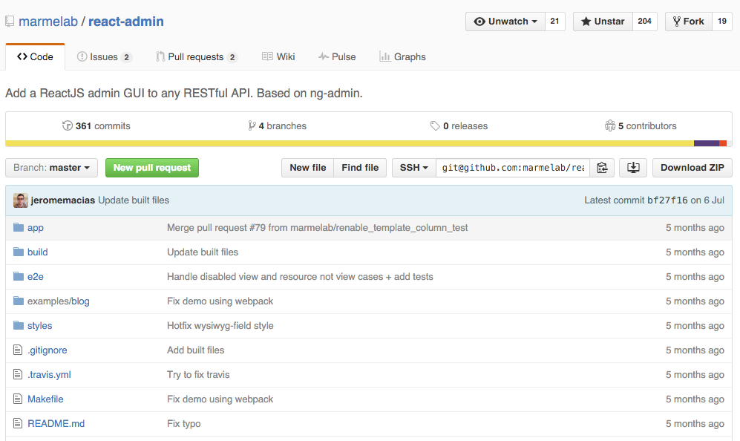This screenshot has height=441, width=740.
Task: Click the Makefile file icon
Action: 18,399
